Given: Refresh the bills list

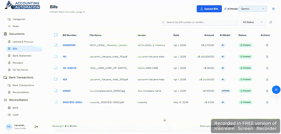Looking at the screenshot, I should 271,22.
